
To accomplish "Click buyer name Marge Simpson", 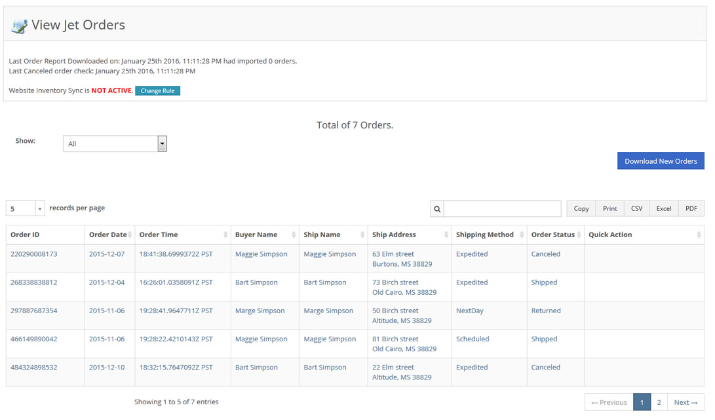I will click(x=260, y=311).
